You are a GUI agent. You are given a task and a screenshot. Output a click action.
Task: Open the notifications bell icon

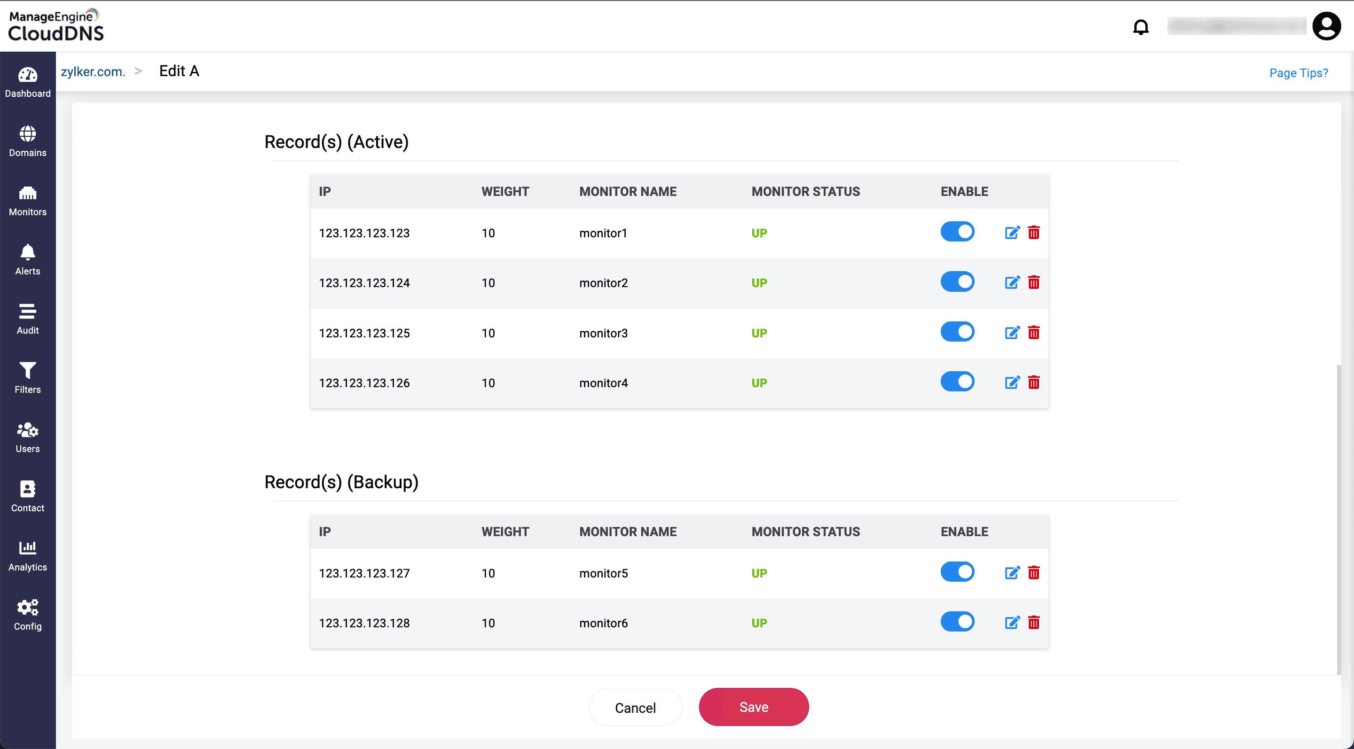click(x=1141, y=26)
